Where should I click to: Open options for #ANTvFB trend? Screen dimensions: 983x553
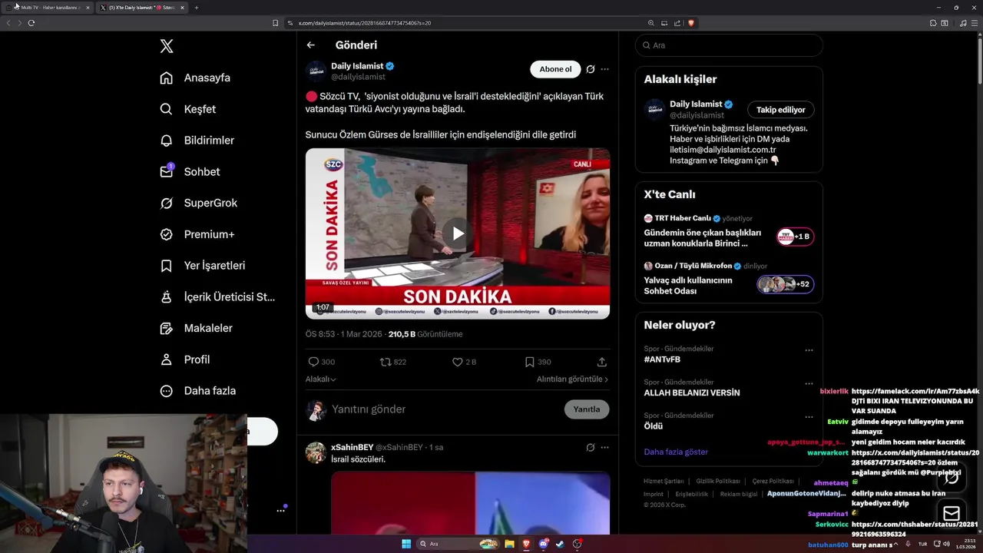pyautogui.click(x=809, y=350)
